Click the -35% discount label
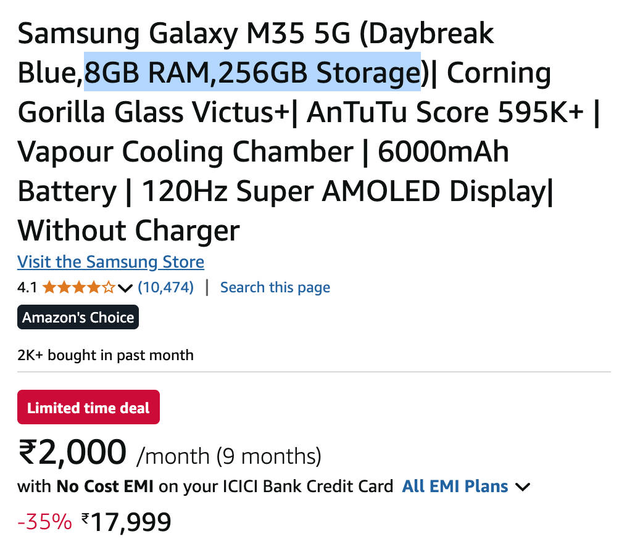The height and width of the screenshot is (539, 627). (44, 522)
